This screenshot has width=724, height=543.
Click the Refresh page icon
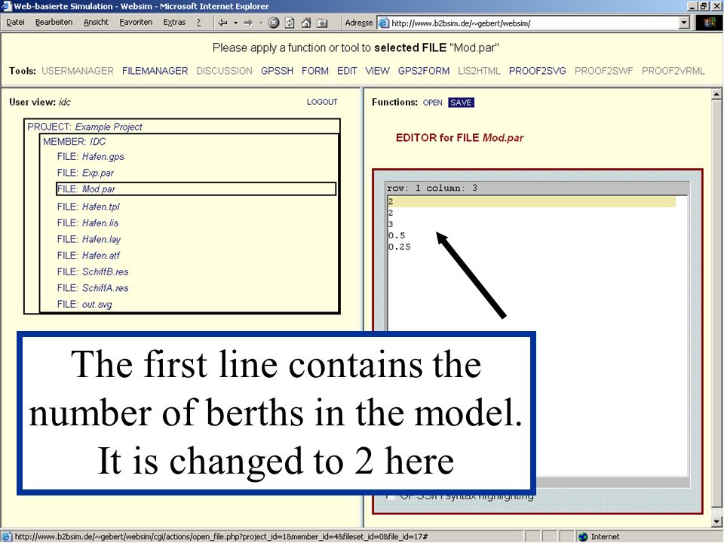tap(290, 23)
